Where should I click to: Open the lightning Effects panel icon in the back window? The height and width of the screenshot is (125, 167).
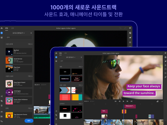(x=130, y=38)
